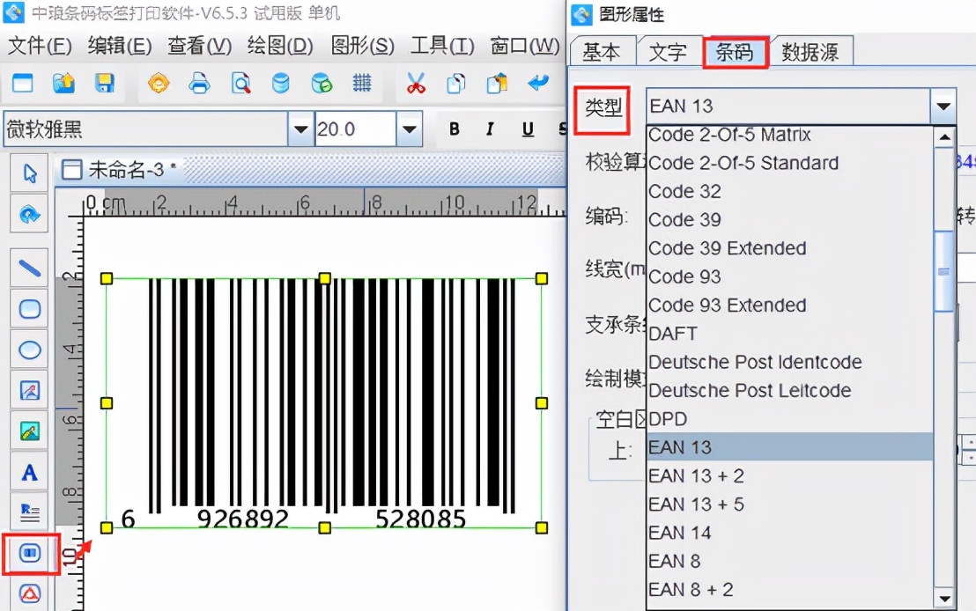Screen dimensions: 976x611
Task: Toggle the grid display icon
Action: (x=362, y=83)
